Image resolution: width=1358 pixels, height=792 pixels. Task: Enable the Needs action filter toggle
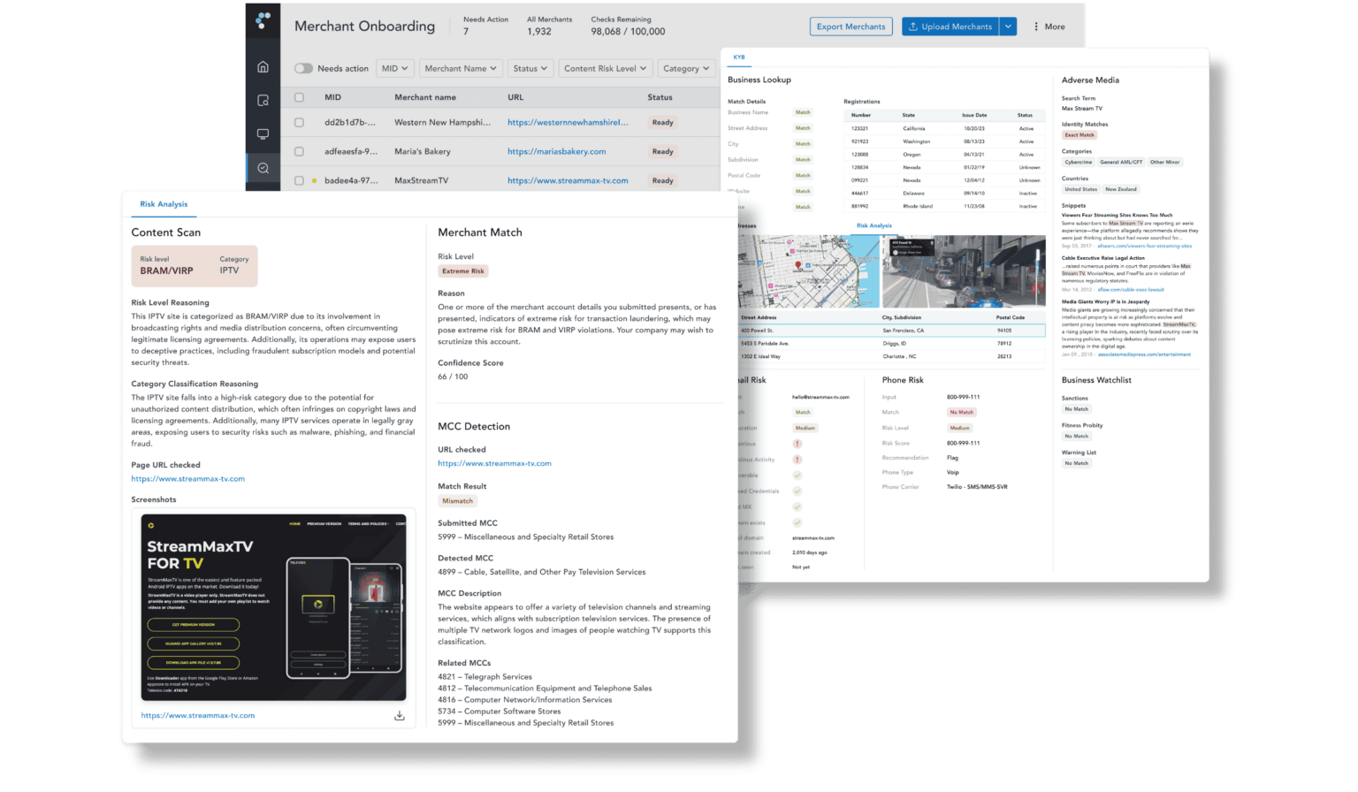[x=303, y=68]
